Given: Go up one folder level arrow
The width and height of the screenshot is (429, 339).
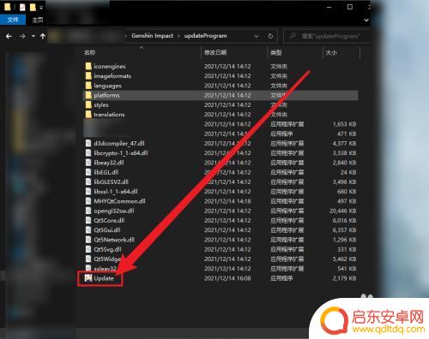Looking at the screenshot, I should pos(43,36).
